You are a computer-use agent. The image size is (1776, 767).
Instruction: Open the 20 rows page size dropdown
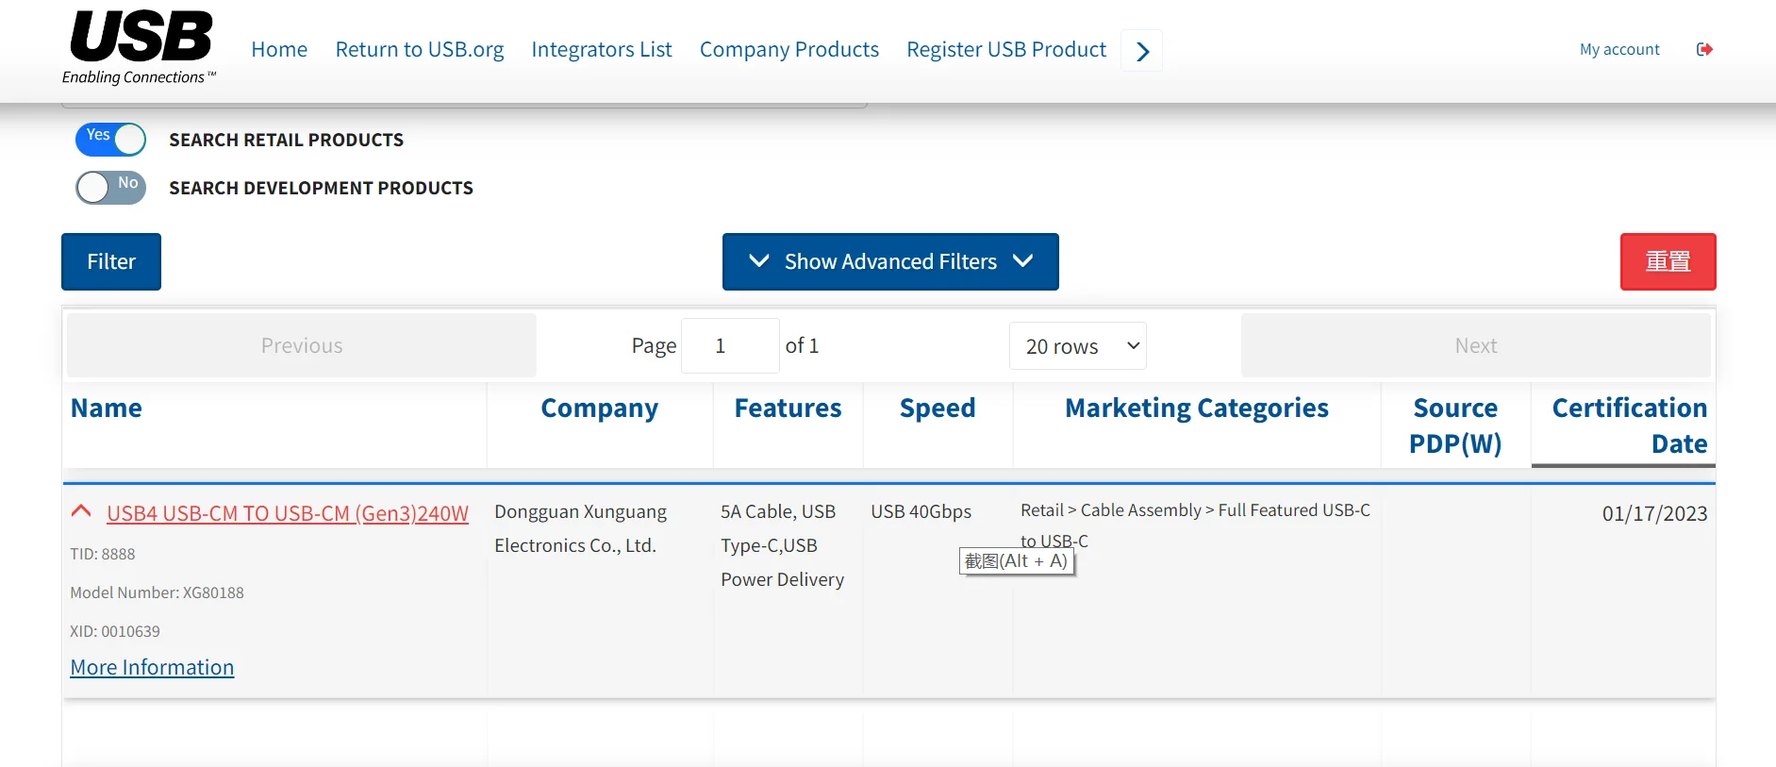click(x=1077, y=346)
